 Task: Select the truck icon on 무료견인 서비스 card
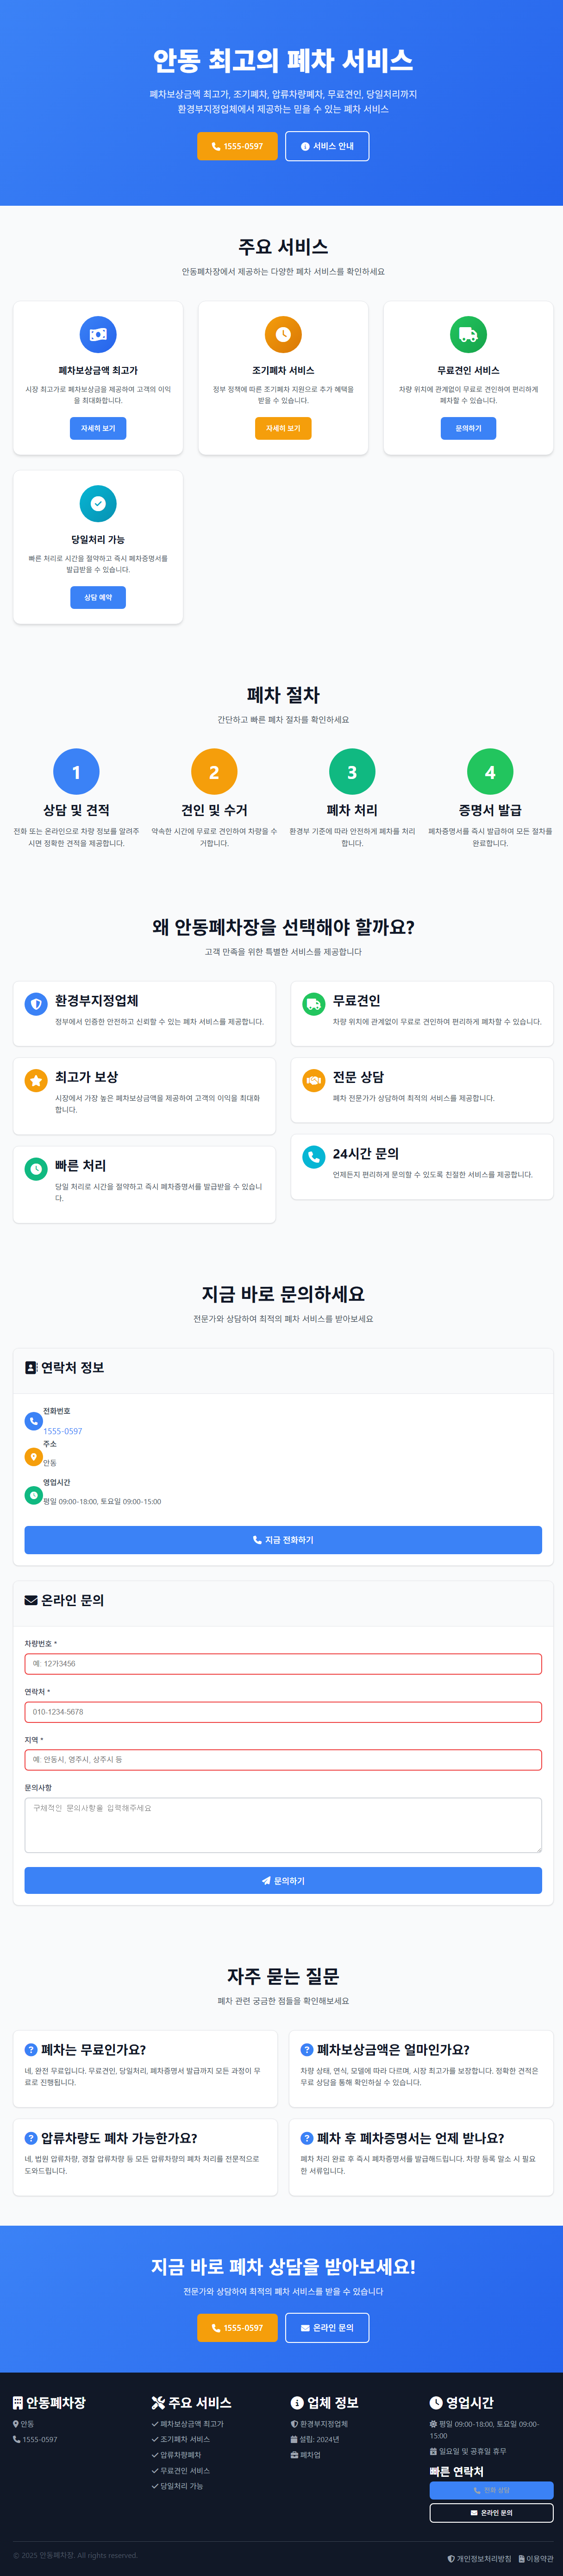coord(468,333)
